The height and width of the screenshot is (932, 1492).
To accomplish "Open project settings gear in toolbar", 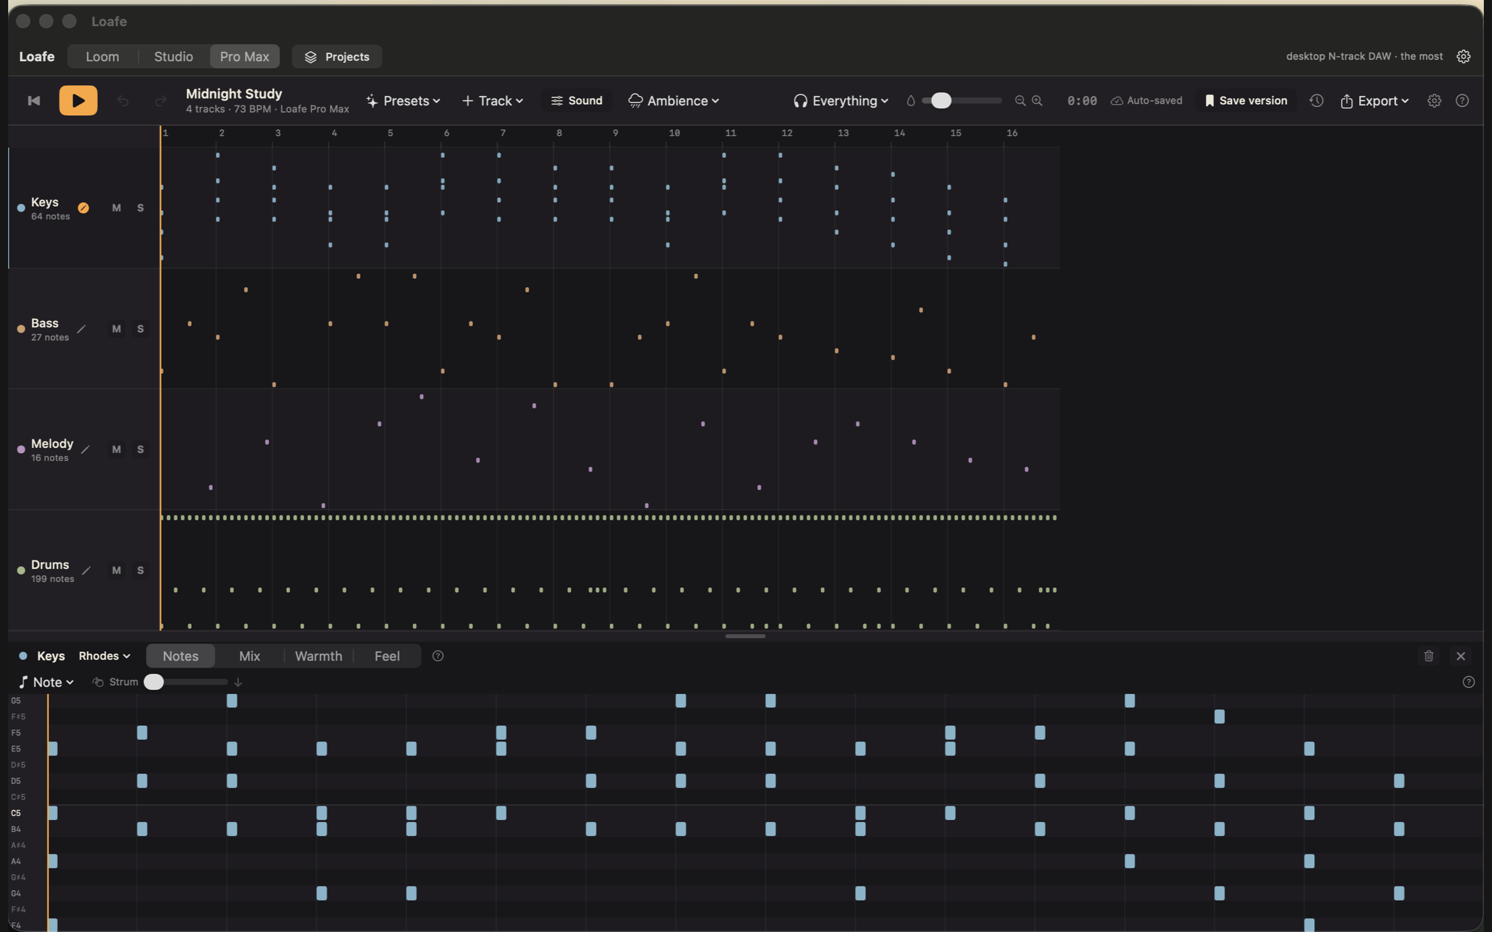I will (x=1434, y=100).
